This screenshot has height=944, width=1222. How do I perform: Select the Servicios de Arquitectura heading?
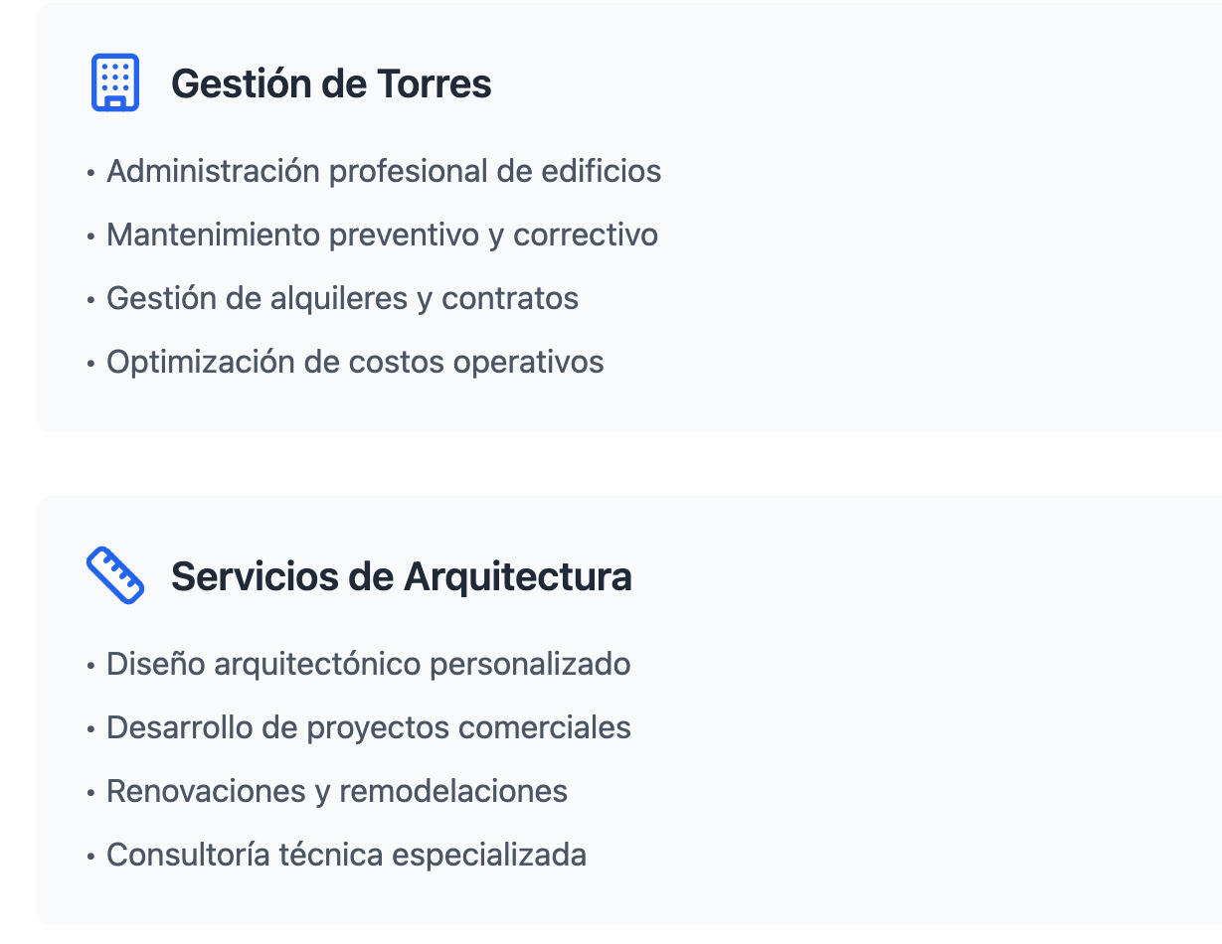click(401, 576)
